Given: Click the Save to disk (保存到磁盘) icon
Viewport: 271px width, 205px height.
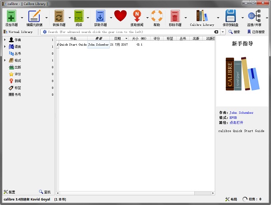Looking at the screenshot, I should [x=230, y=17].
